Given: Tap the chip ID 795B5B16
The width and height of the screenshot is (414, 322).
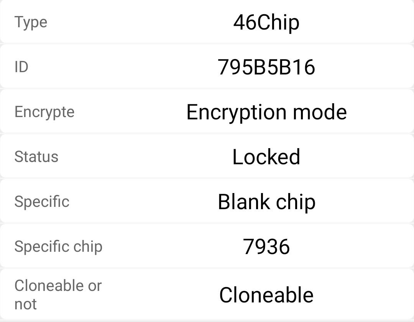Looking at the screenshot, I should tap(266, 67).
